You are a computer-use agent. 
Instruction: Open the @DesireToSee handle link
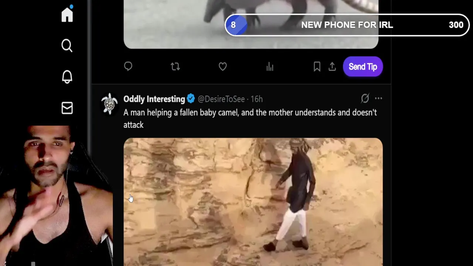(221, 99)
